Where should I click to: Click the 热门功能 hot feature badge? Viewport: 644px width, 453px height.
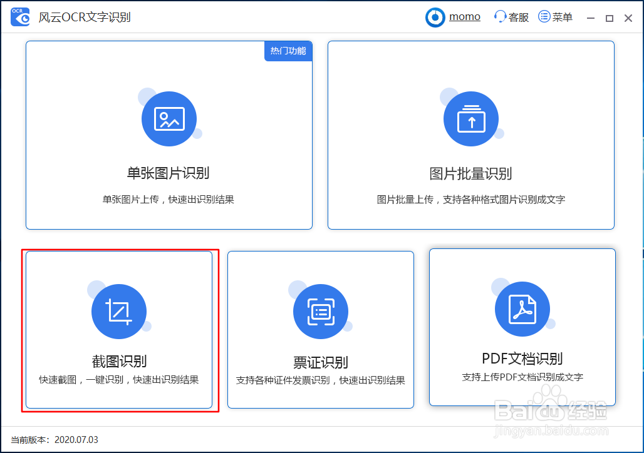pyautogui.click(x=288, y=51)
